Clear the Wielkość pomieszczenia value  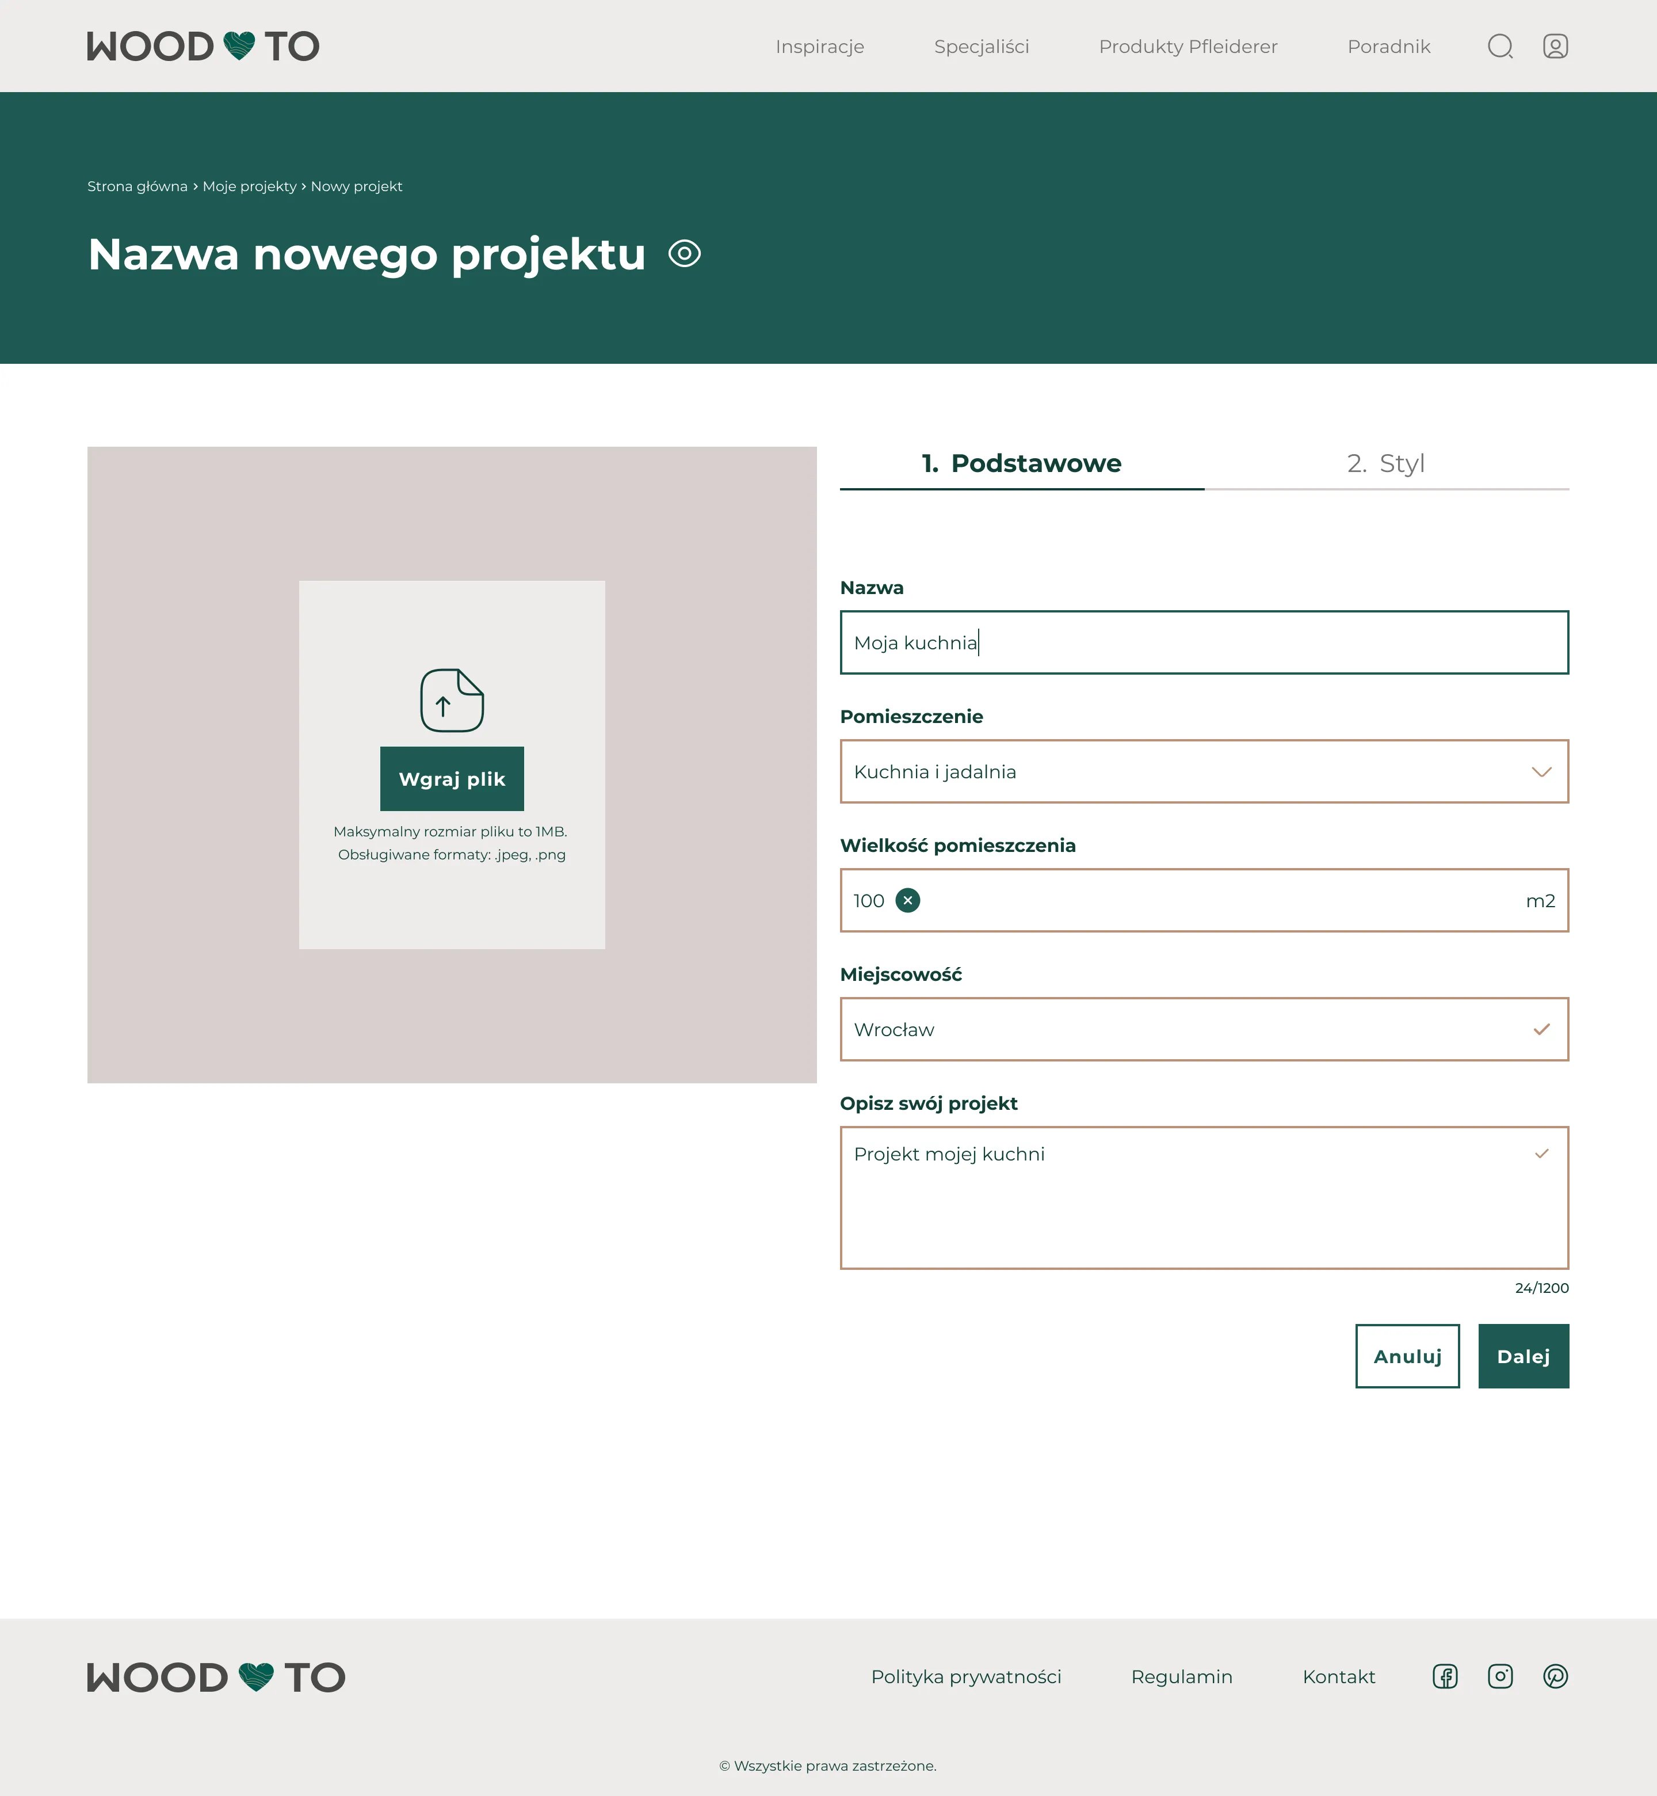point(910,900)
